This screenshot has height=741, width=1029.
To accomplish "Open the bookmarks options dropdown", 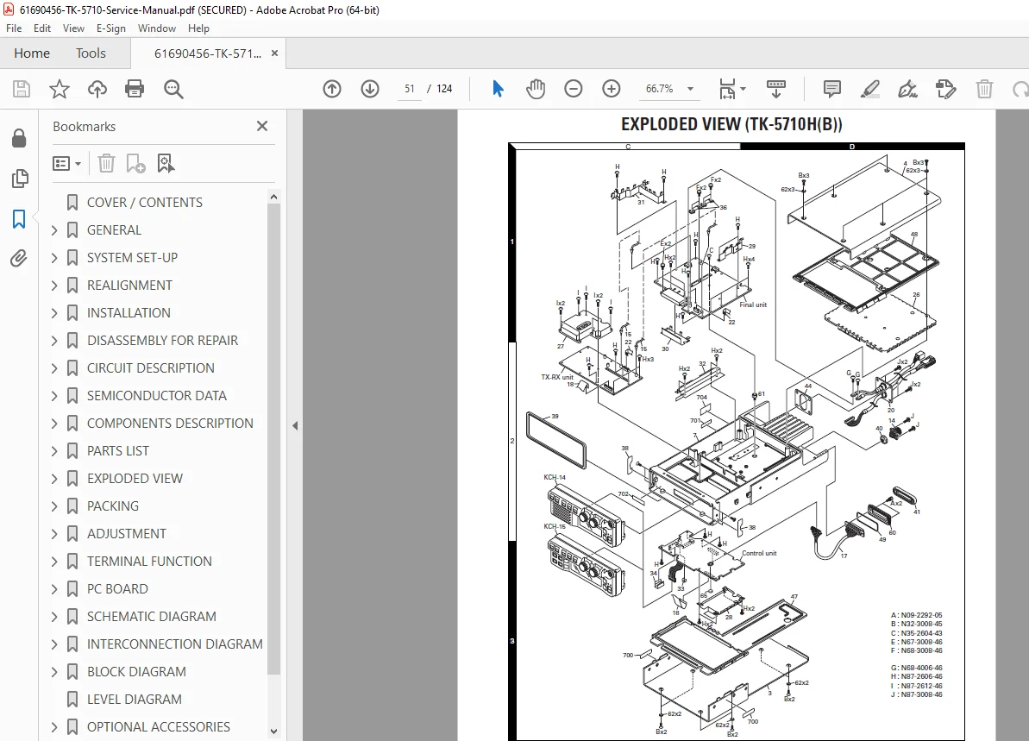I will 67,163.
